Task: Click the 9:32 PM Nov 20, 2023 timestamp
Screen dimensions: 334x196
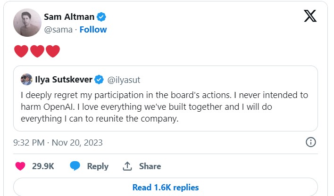Action: click(58, 142)
